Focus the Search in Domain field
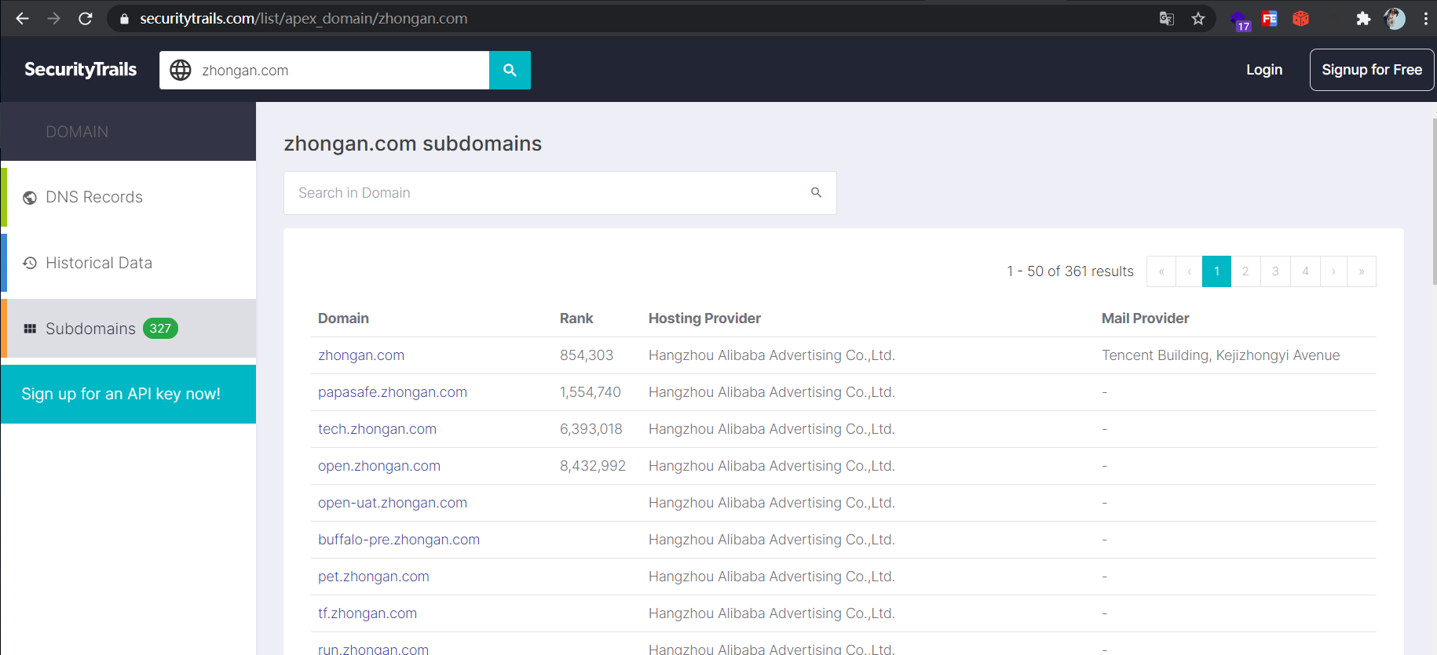The height and width of the screenshot is (655, 1437). 560,193
